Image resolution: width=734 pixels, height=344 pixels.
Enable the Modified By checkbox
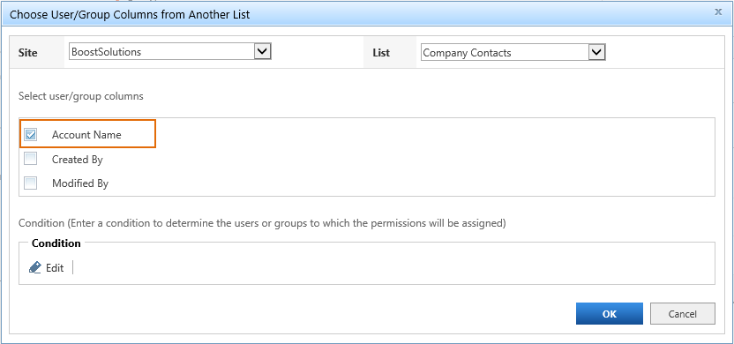(31, 183)
